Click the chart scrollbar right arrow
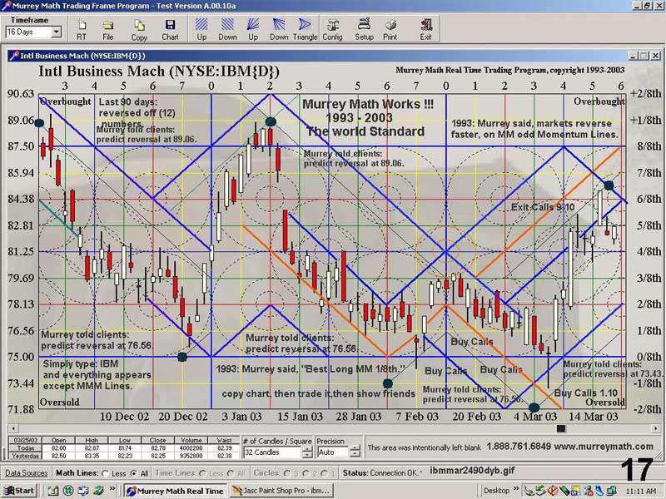The width and height of the screenshot is (666, 499). 656,428
